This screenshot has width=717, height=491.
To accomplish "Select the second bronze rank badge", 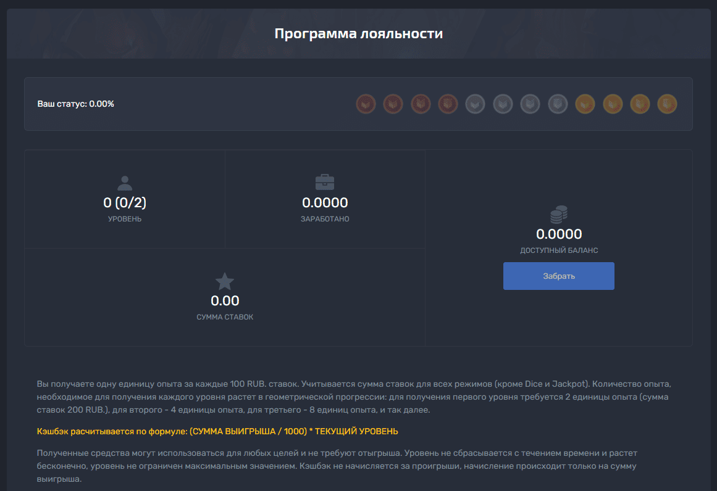I will (393, 104).
